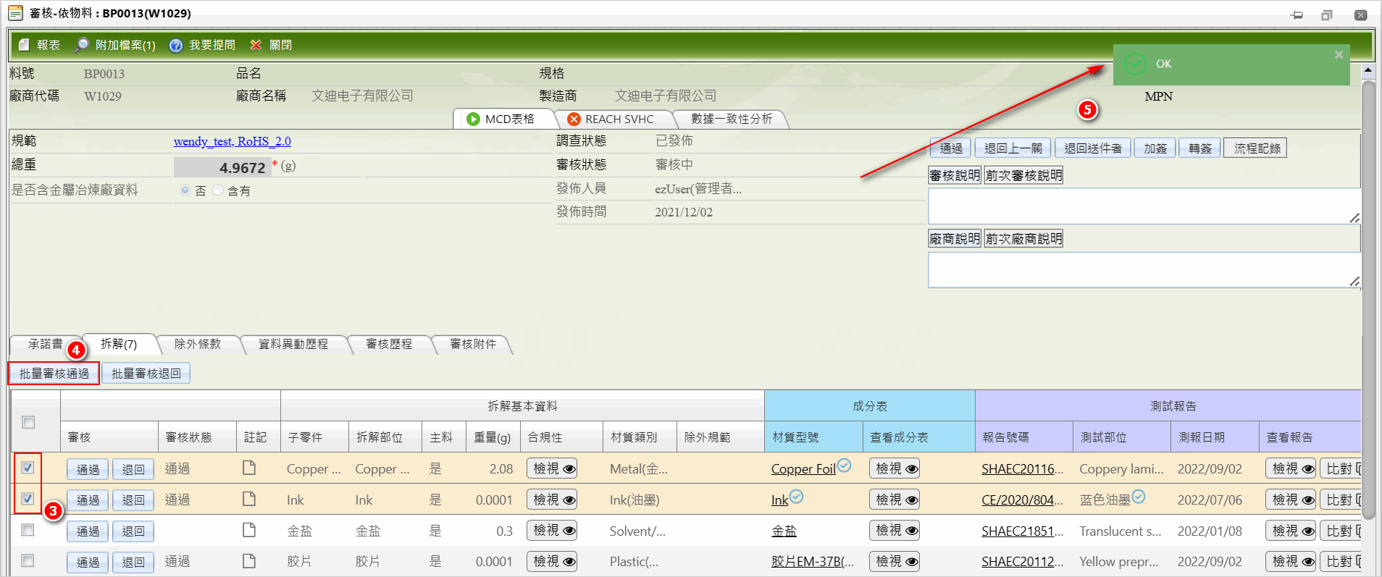Open the note icon in Copper row
Image resolution: width=1382 pixels, height=577 pixels.
249,468
